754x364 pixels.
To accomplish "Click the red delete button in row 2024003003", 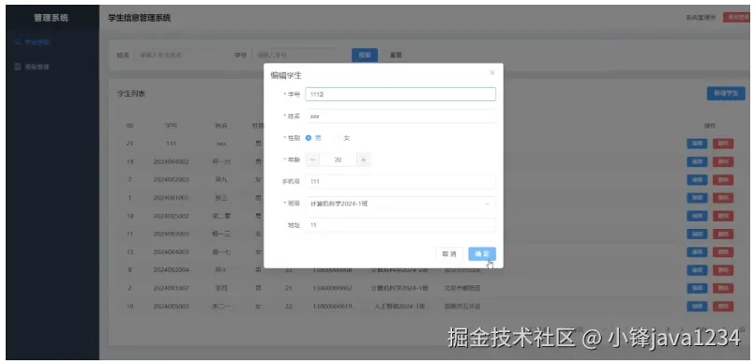I will [723, 234].
